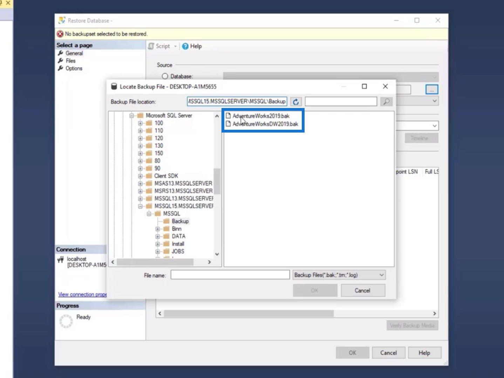
Task: Expand the DATA folder node
Action: pyautogui.click(x=157, y=236)
